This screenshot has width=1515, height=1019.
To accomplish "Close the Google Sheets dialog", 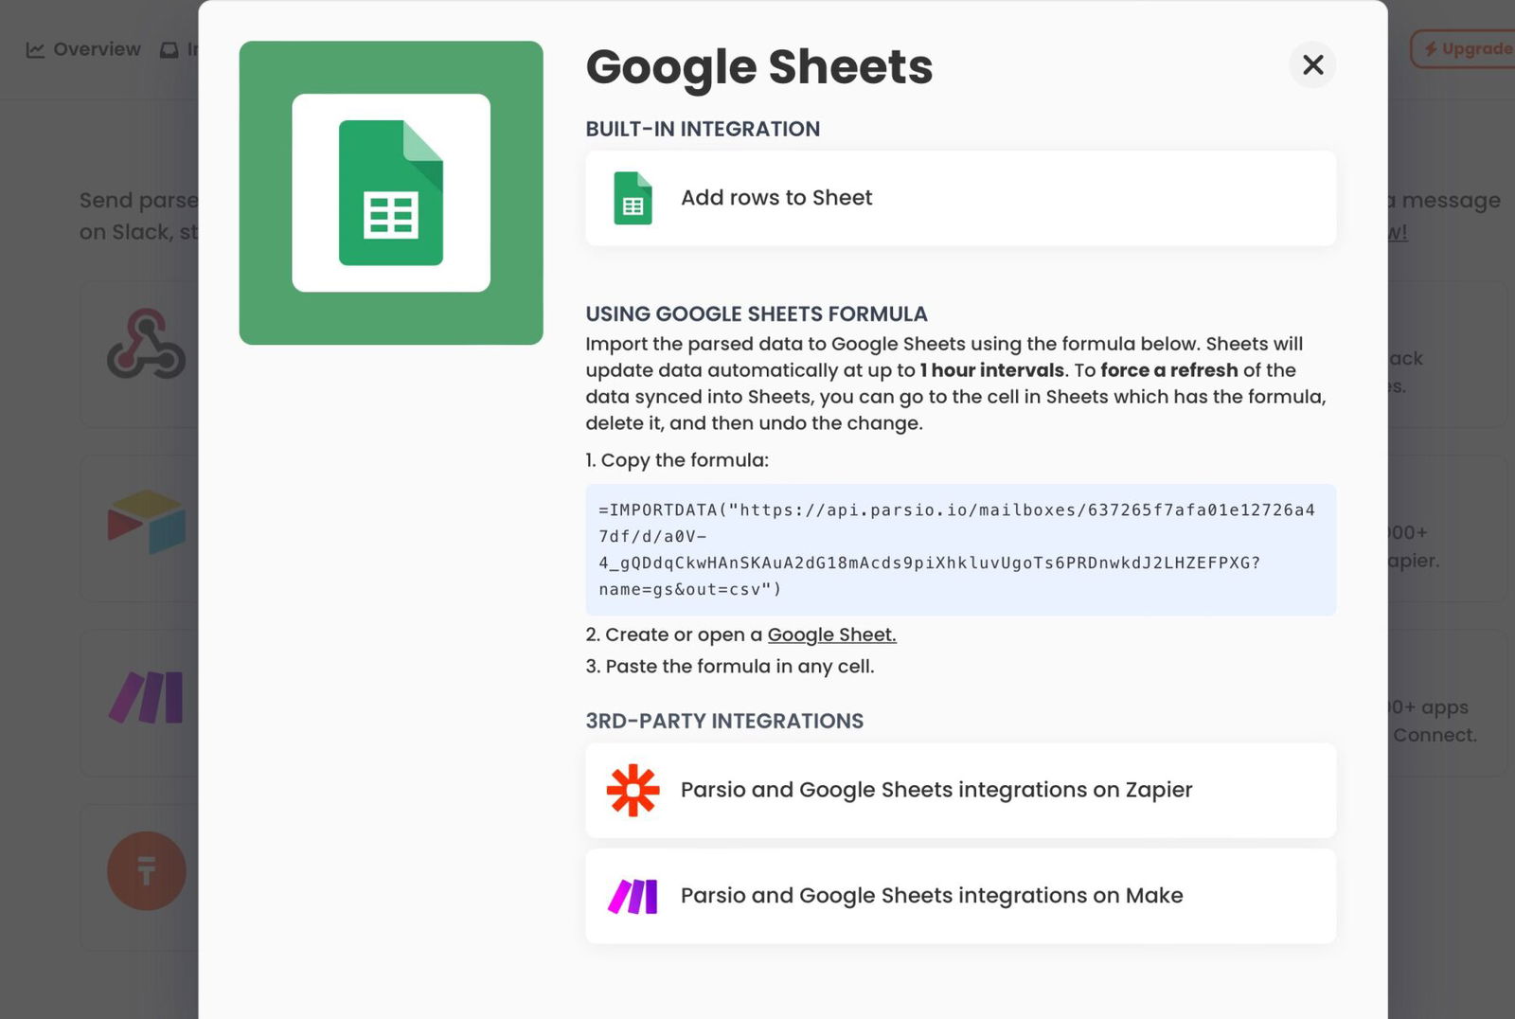I will tap(1312, 64).
